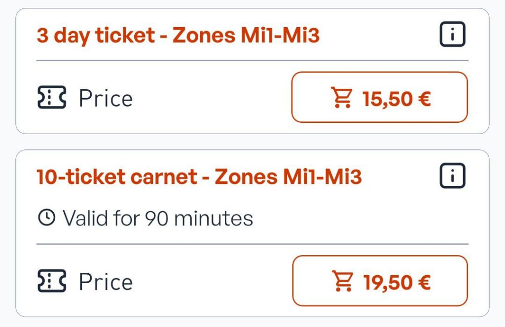This screenshot has width=505, height=327.
Task: Click the divider line under Valid for 90 minutes
Action: coord(252,244)
